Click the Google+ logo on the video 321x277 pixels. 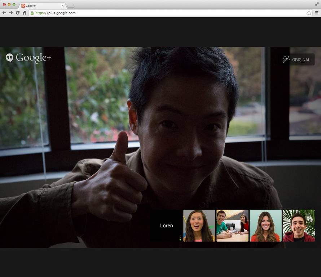pos(28,58)
